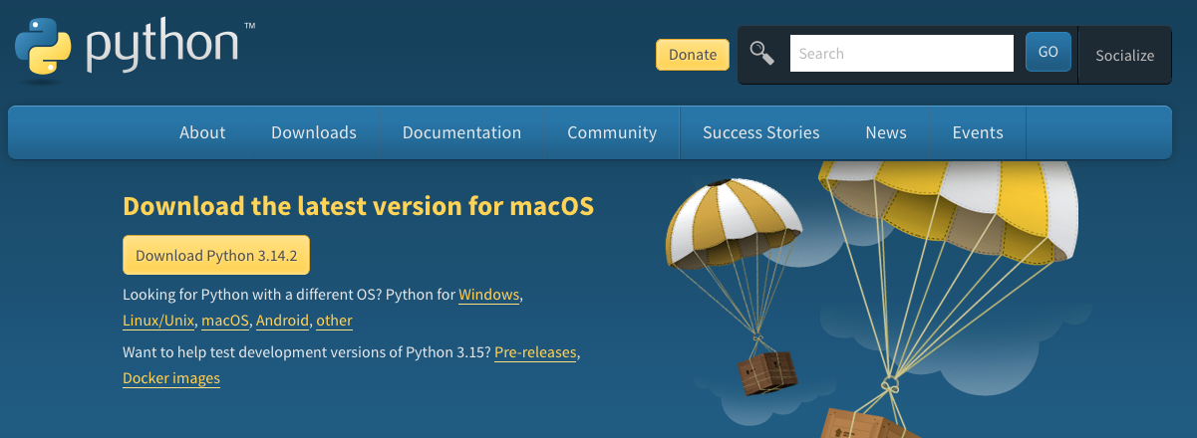Follow the Windows download link
The height and width of the screenshot is (438, 1197).
point(488,295)
